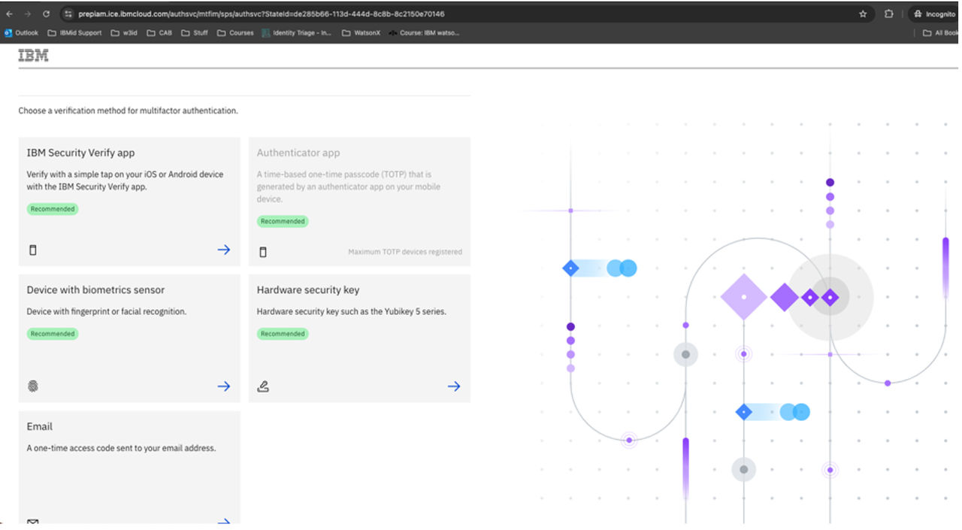Screen dimensions: 962x530
Task: Click Recommended badge on Hardware security key card
Action: 283,334
